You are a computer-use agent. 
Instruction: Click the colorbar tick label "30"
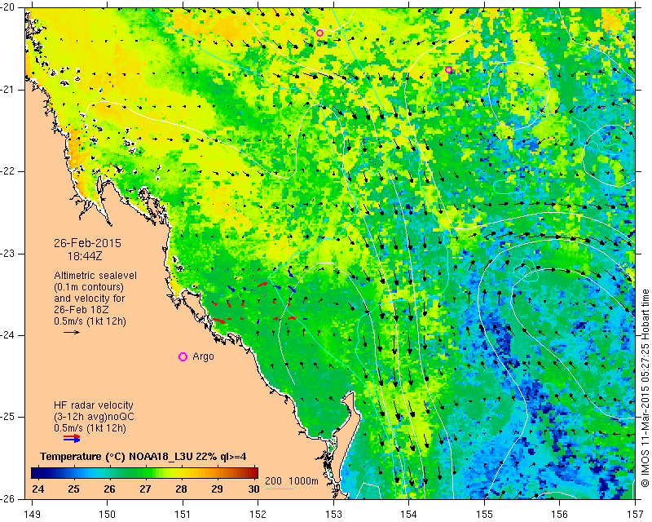point(253,489)
